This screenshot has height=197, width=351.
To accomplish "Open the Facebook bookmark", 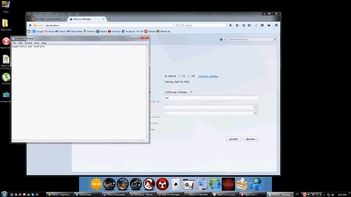I will click(128, 32).
